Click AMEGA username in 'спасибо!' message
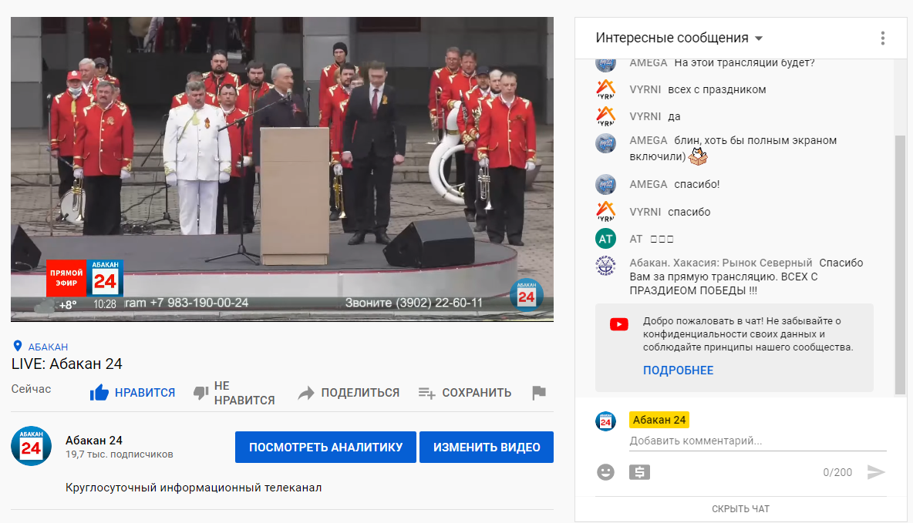 (x=648, y=184)
